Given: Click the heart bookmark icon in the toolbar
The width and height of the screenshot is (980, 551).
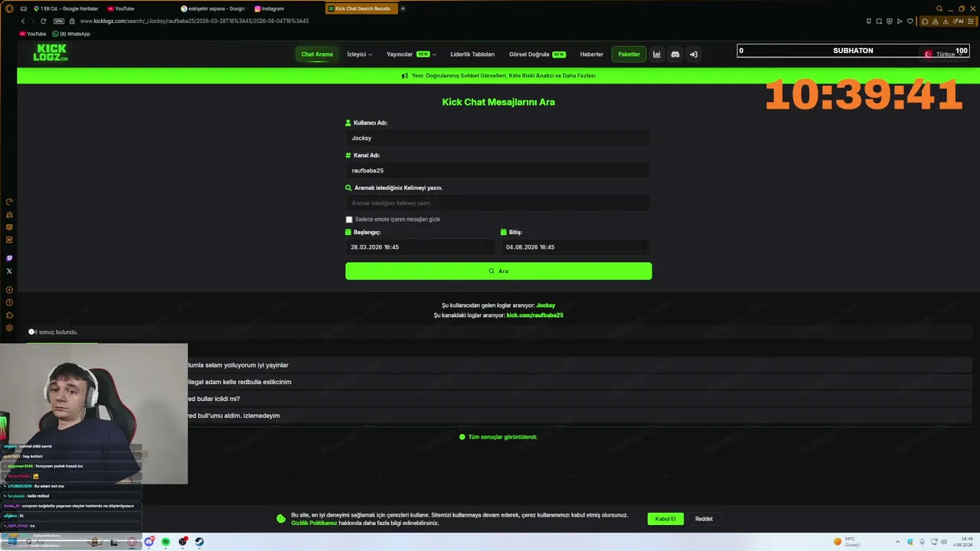Looking at the screenshot, I should (x=910, y=21).
